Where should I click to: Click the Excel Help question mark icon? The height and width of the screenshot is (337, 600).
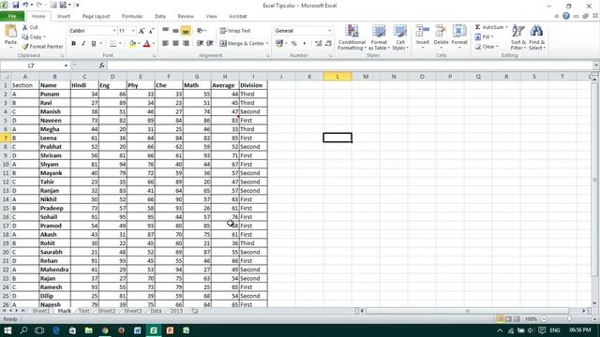(x=566, y=16)
